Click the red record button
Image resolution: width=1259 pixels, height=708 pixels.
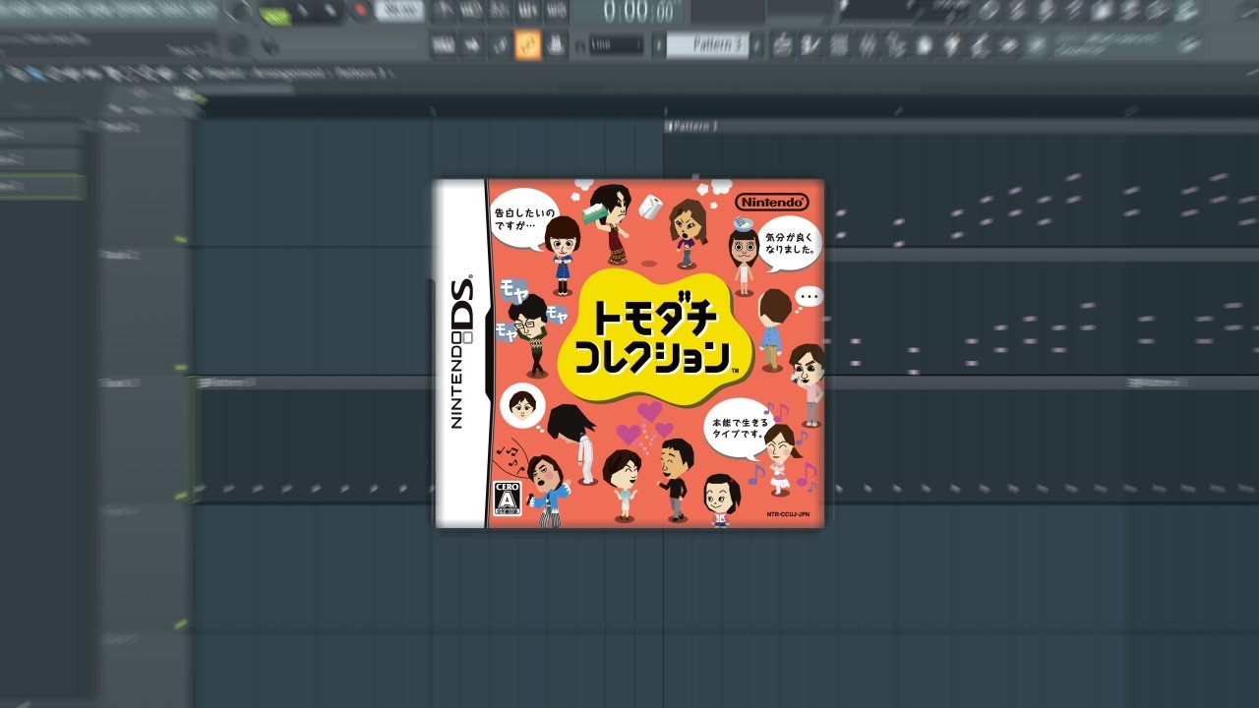360,11
